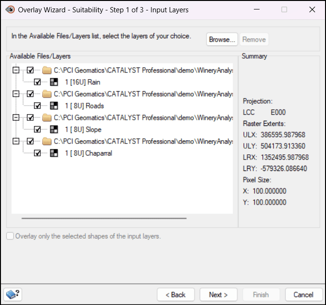Click the raster icon beside Roads layer

(54, 106)
